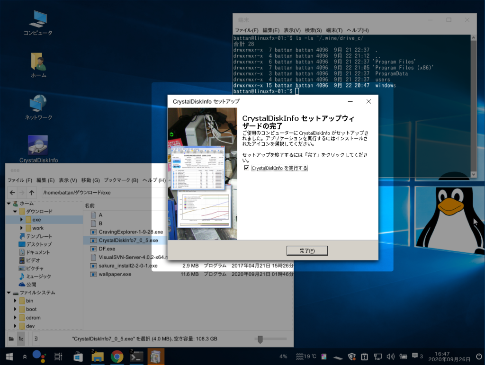Expand the dev folder tree node
485x365 pixels.
click(15, 326)
